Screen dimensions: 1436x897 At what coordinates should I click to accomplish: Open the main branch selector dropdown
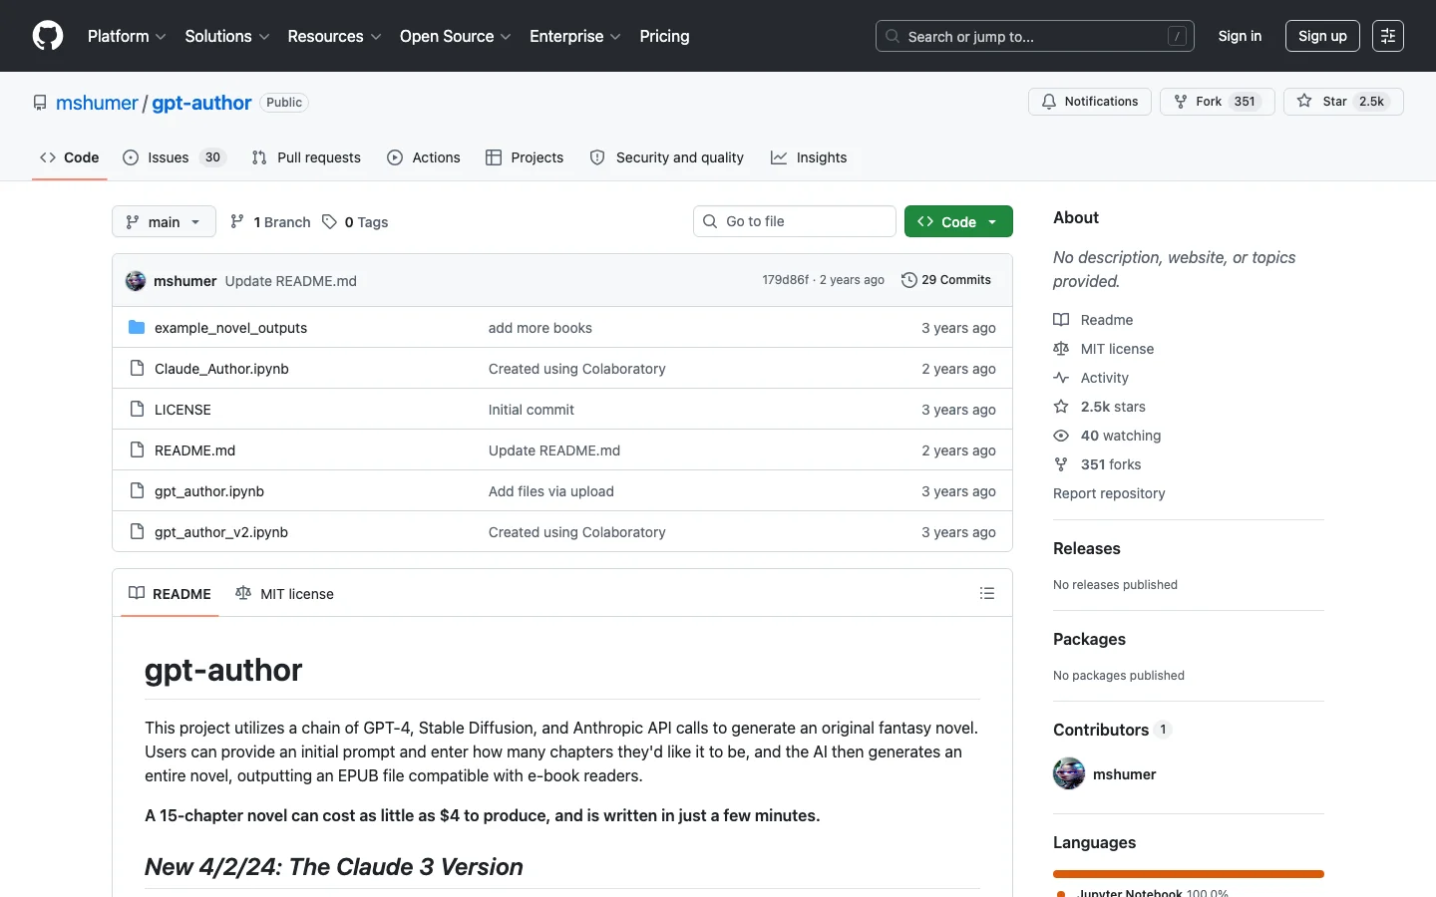coord(164,221)
